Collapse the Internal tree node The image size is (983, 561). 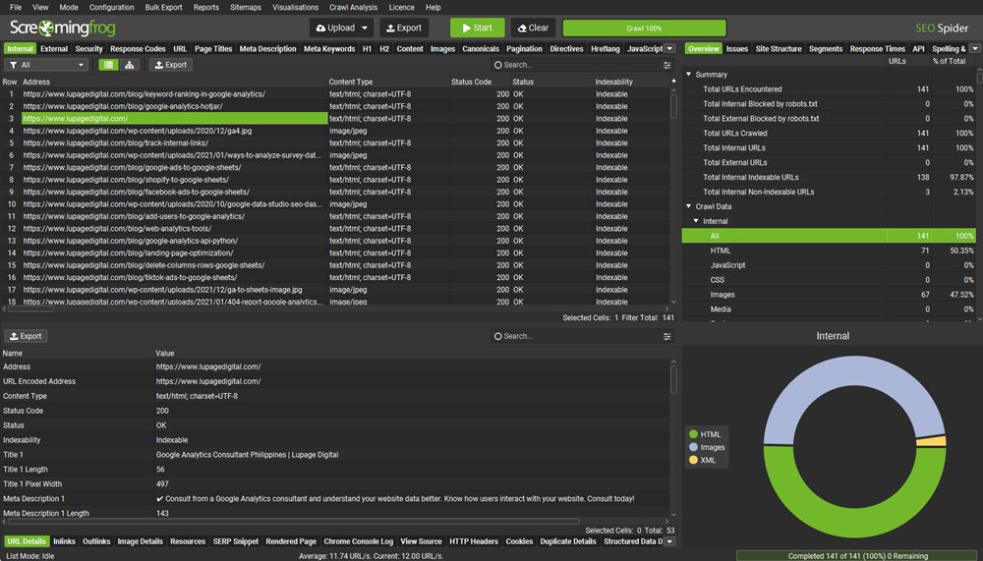(696, 221)
